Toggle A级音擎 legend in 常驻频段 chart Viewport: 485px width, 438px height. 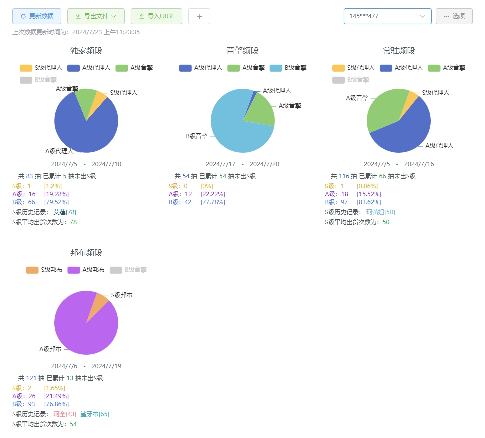pos(446,68)
